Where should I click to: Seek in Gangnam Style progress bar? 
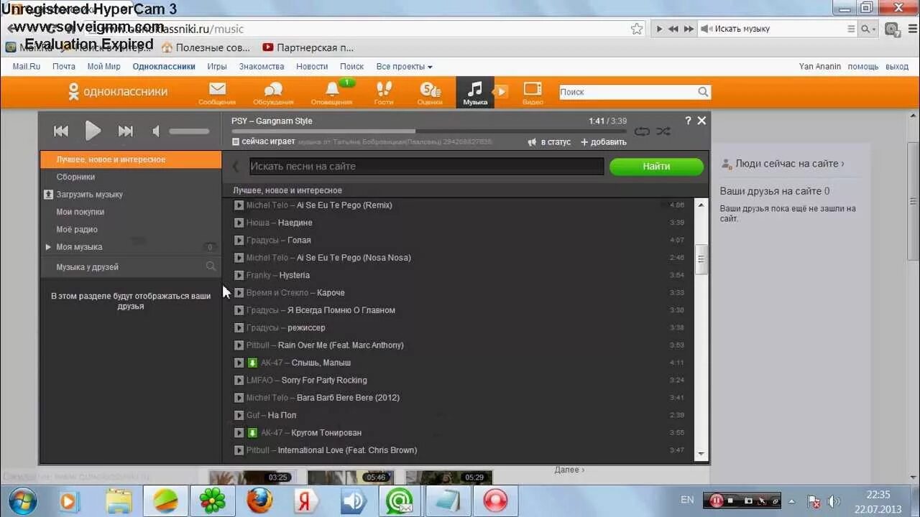click(x=428, y=131)
